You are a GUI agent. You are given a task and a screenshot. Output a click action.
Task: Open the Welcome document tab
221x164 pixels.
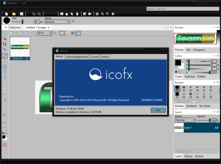(x=15, y=27)
